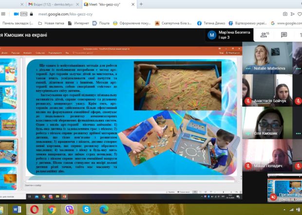This screenshot has height=215, width=302.
Task: Open a new browser tab
Action: (141, 4)
